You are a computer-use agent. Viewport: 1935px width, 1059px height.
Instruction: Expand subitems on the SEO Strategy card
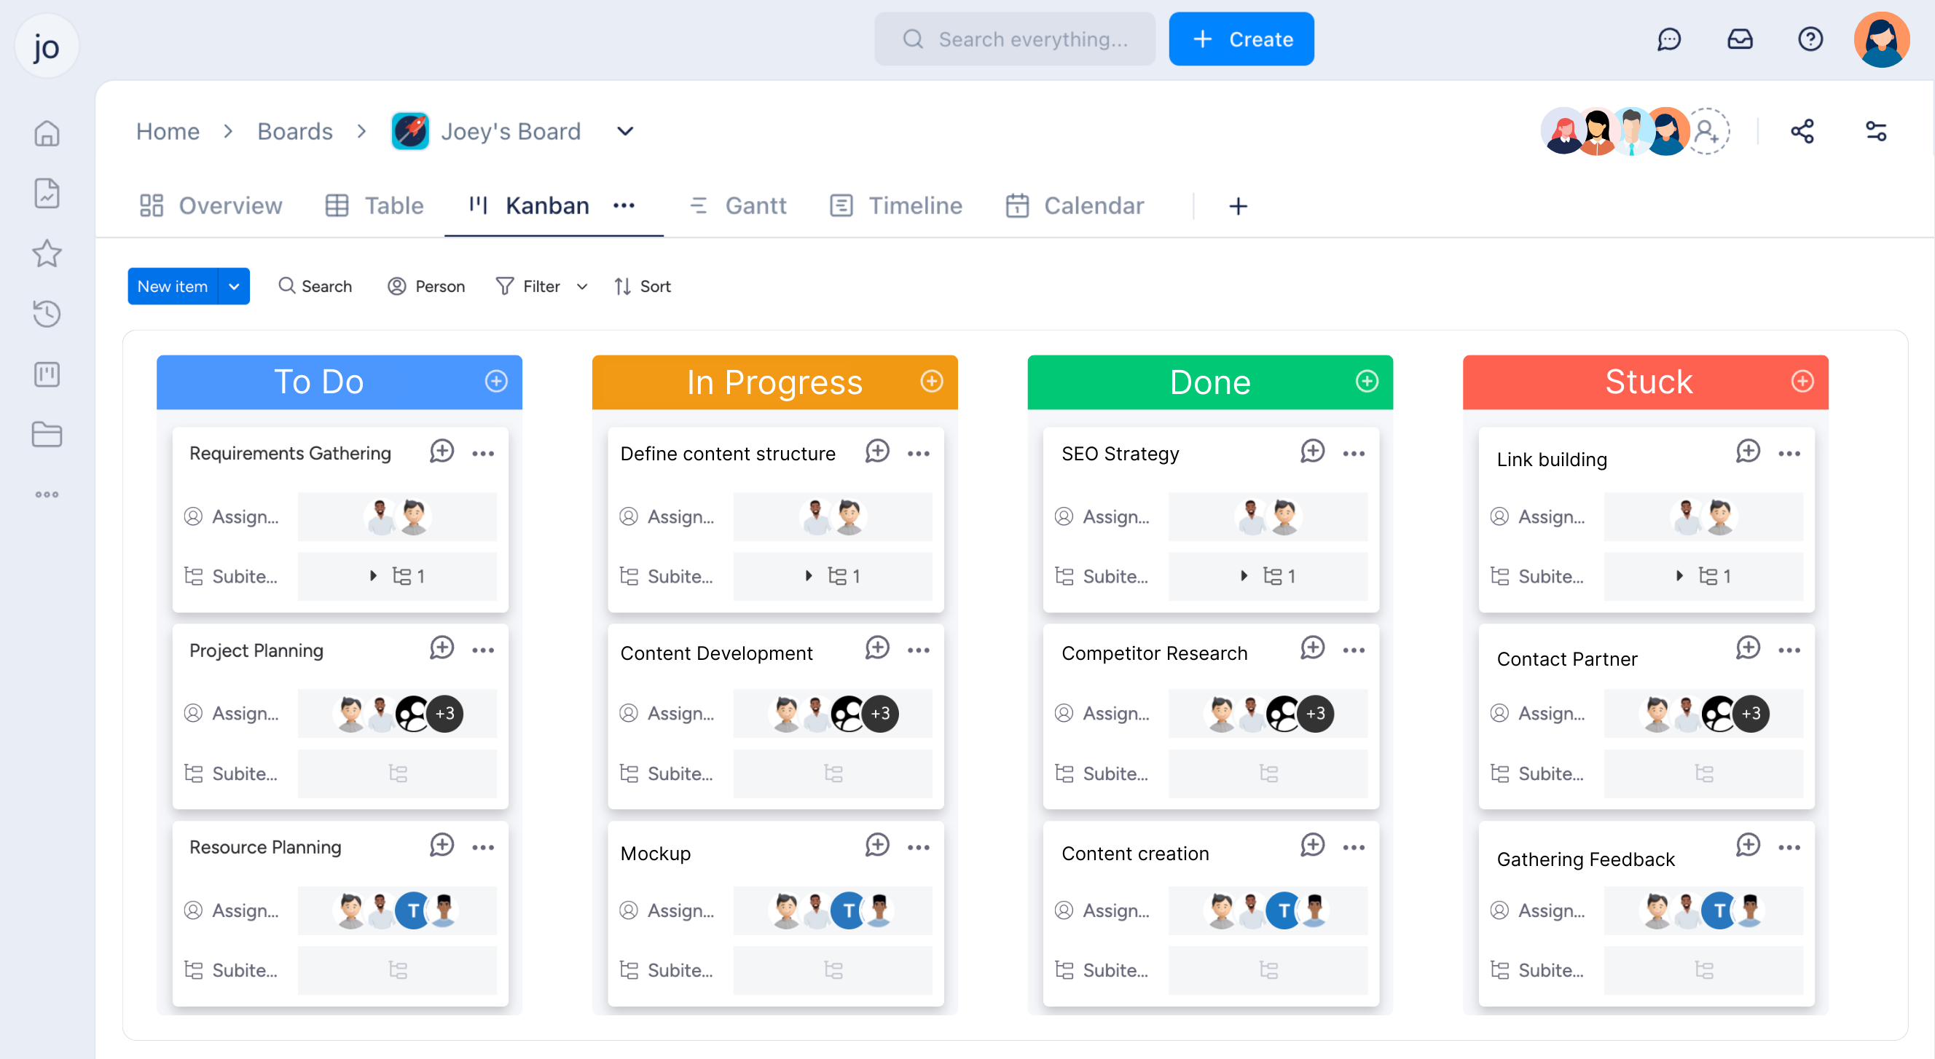(1243, 576)
